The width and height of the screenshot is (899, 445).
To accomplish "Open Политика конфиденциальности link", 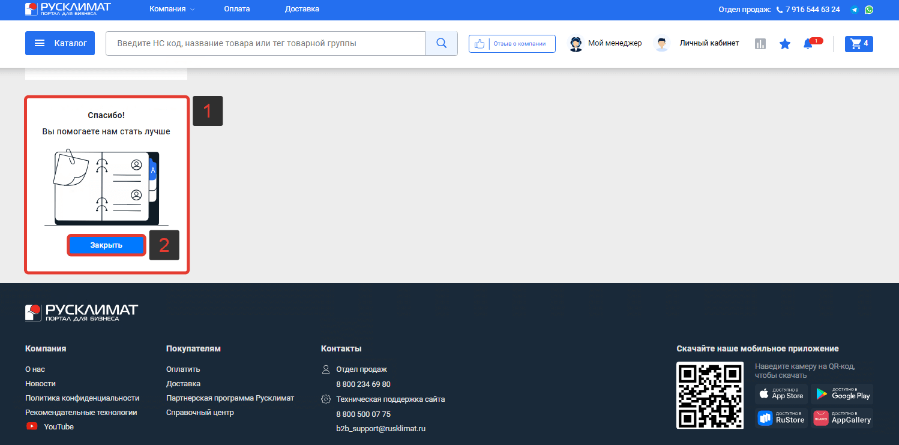I will pyautogui.click(x=82, y=398).
